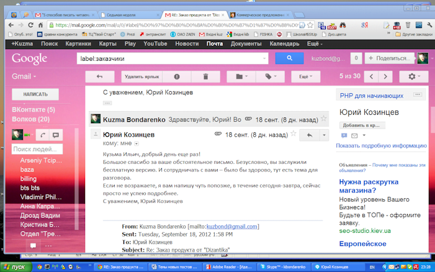Star the Kuzma Bondarenko message

click(x=323, y=119)
